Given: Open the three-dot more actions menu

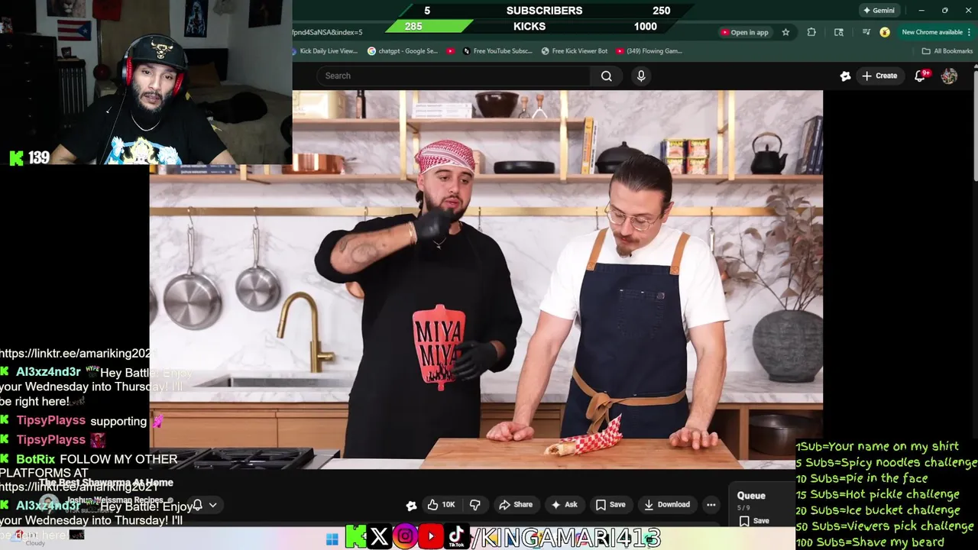Looking at the screenshot, I should point(711,504).
